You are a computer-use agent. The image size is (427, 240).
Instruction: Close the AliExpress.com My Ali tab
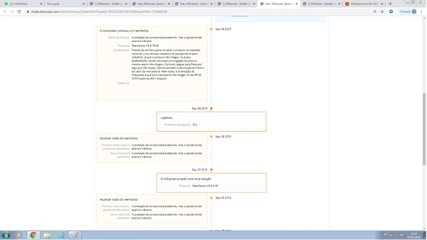(382, 4)
